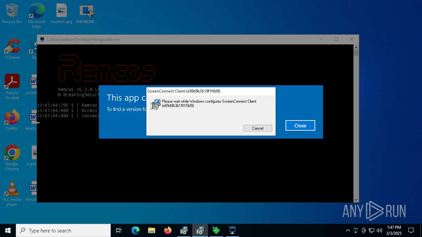
Task: Click the 13:47:44:804 console log line
Action: click(68, 116)
